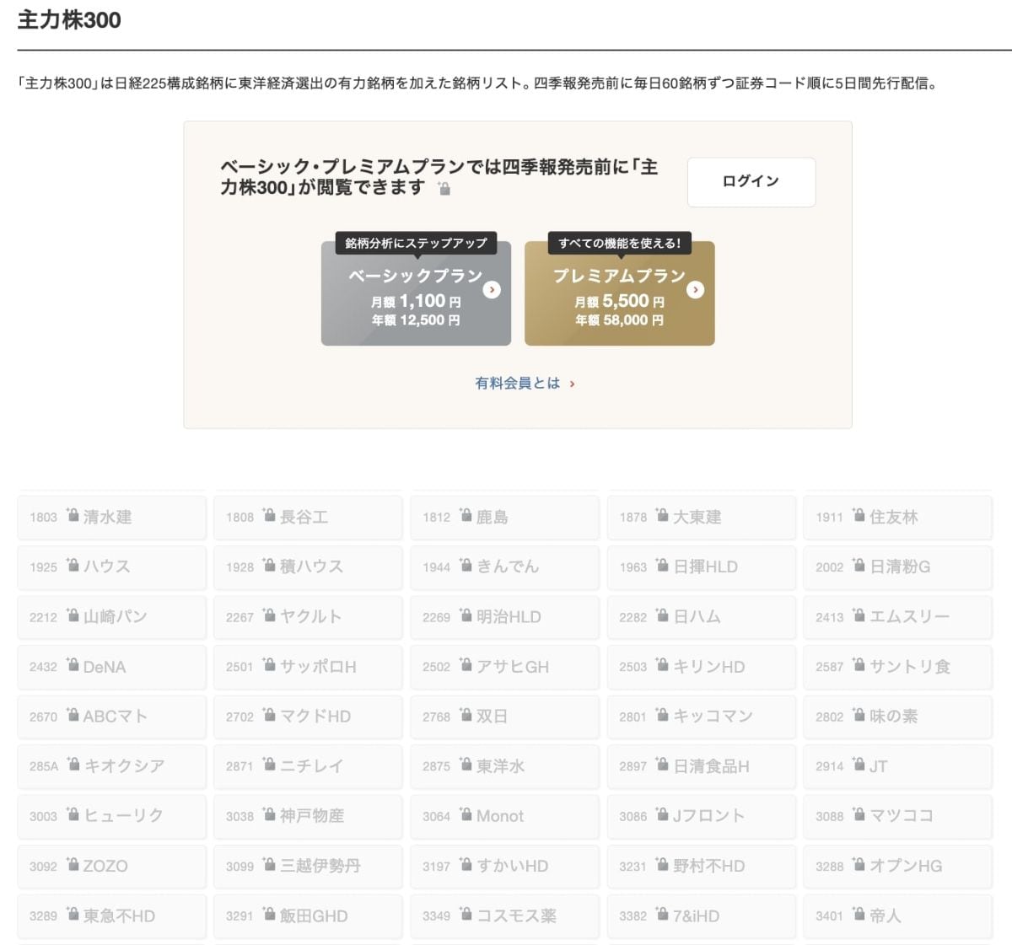Click the lock icon for 2002 日清粉G
Viewport: 1012px width, 945px height.
pos(859,565)
